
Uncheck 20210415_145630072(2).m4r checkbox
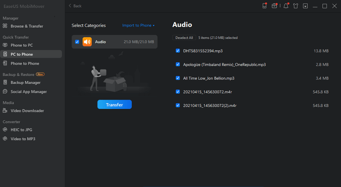[x=178, y=105]
